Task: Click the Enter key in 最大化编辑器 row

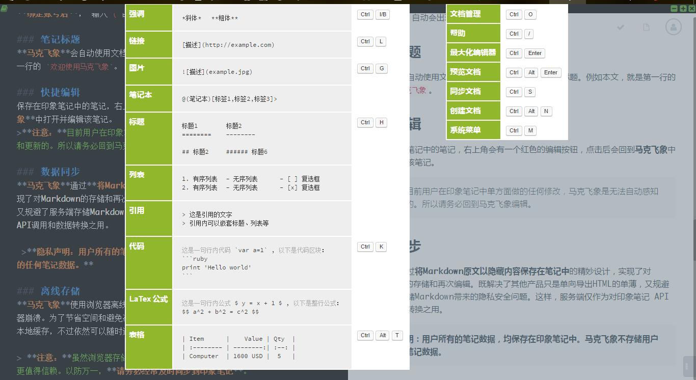Action: point(535,53)
